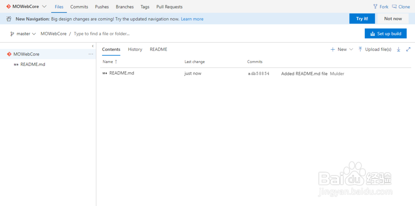The width and height of the screenshot is (415, 206).
Task: Collapse the file tree panel
Action: coord(93,46)
